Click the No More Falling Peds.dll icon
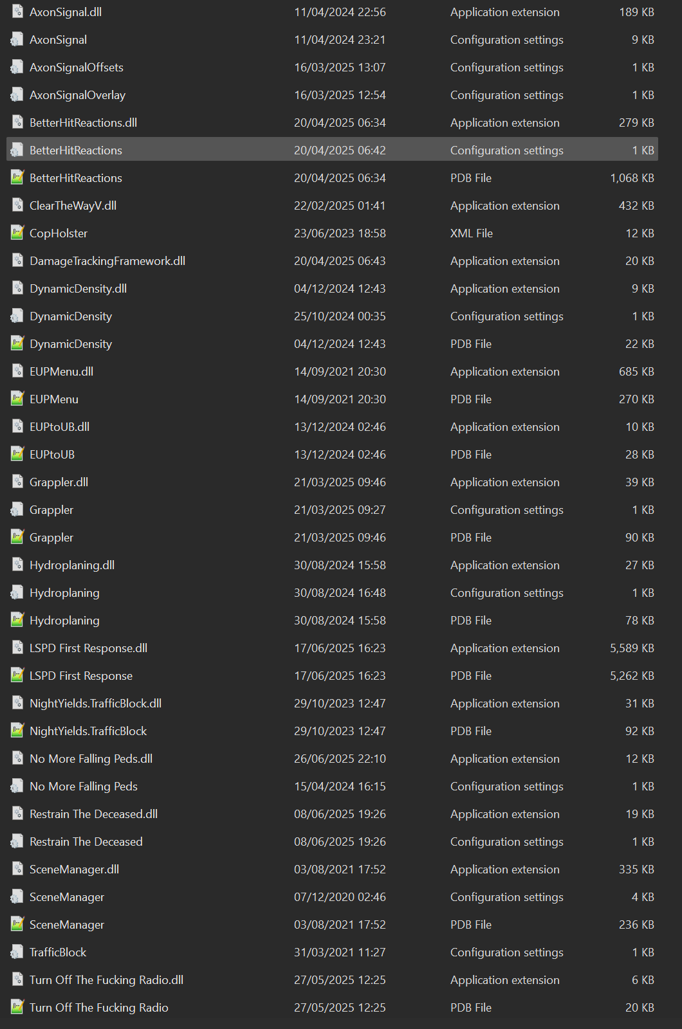 [x=17, y=759]
